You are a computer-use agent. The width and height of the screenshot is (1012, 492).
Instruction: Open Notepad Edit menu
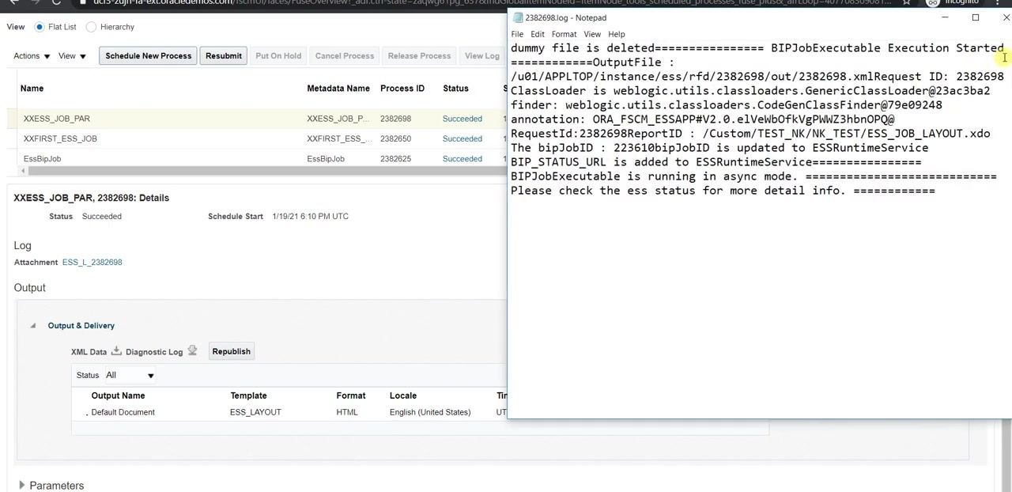538,34
